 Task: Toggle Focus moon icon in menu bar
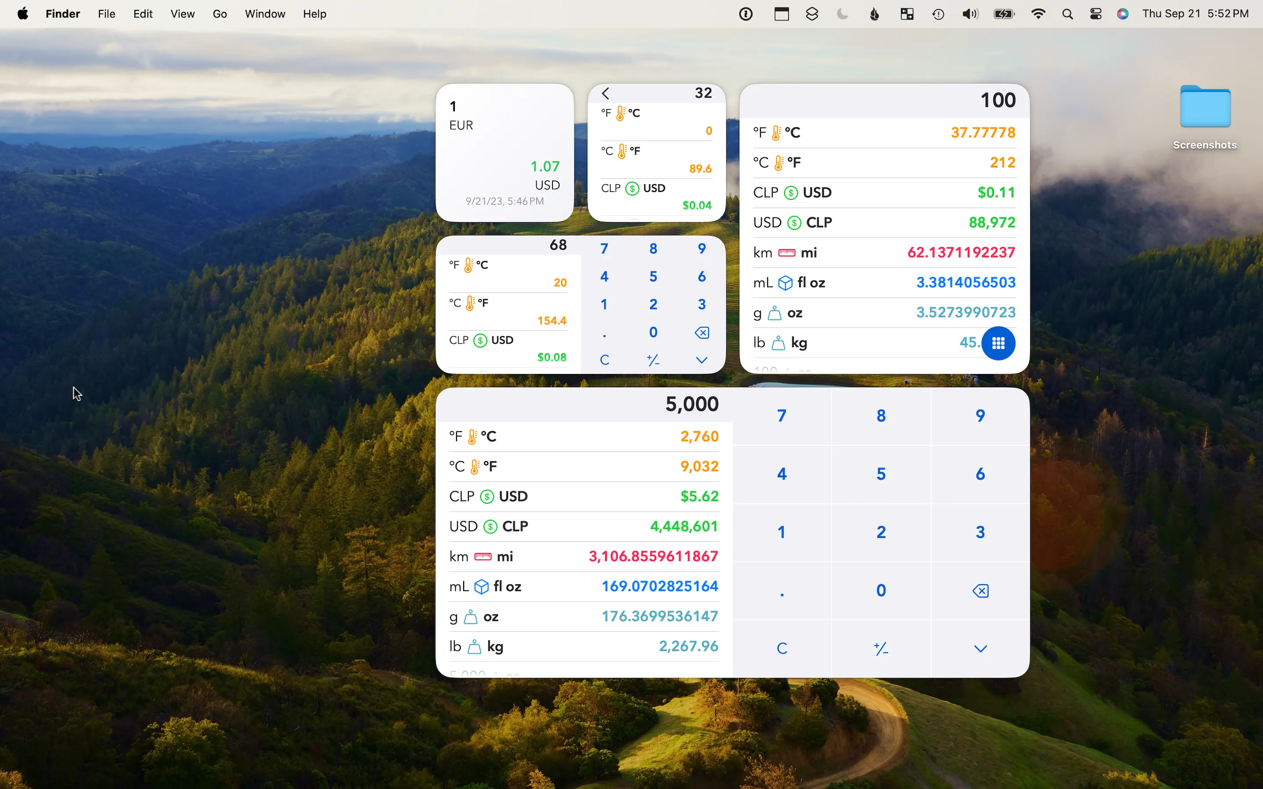coord(842,14)
